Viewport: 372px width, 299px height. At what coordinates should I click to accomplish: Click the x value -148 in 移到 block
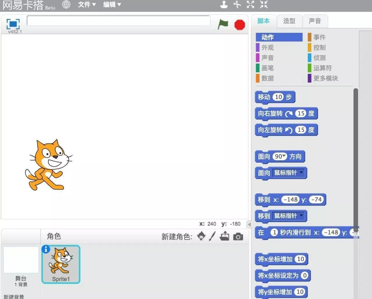pyautogui.click(x=291, y=199)
